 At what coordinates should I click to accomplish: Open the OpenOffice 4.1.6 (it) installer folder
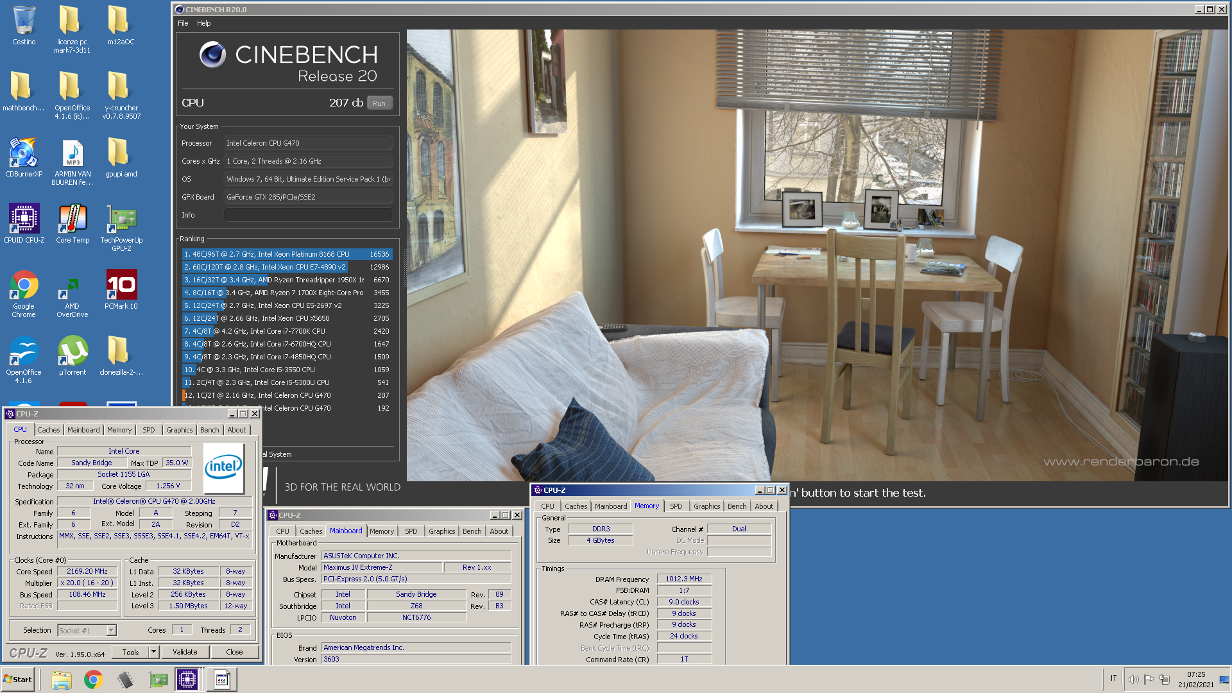72,95
